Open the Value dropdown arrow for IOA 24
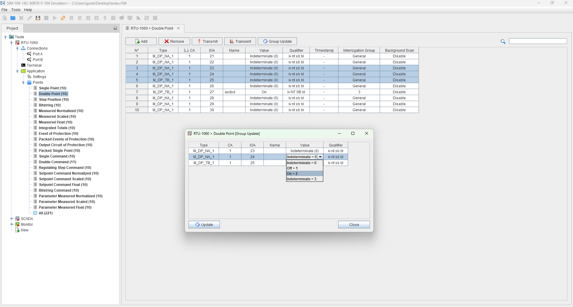 tap(320, 157)
